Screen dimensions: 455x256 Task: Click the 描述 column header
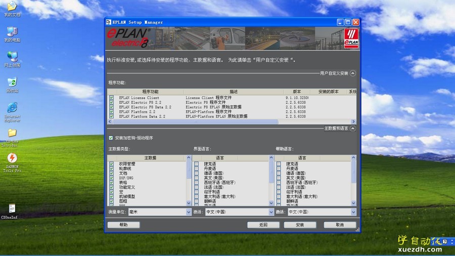click(x=234, y=92)
